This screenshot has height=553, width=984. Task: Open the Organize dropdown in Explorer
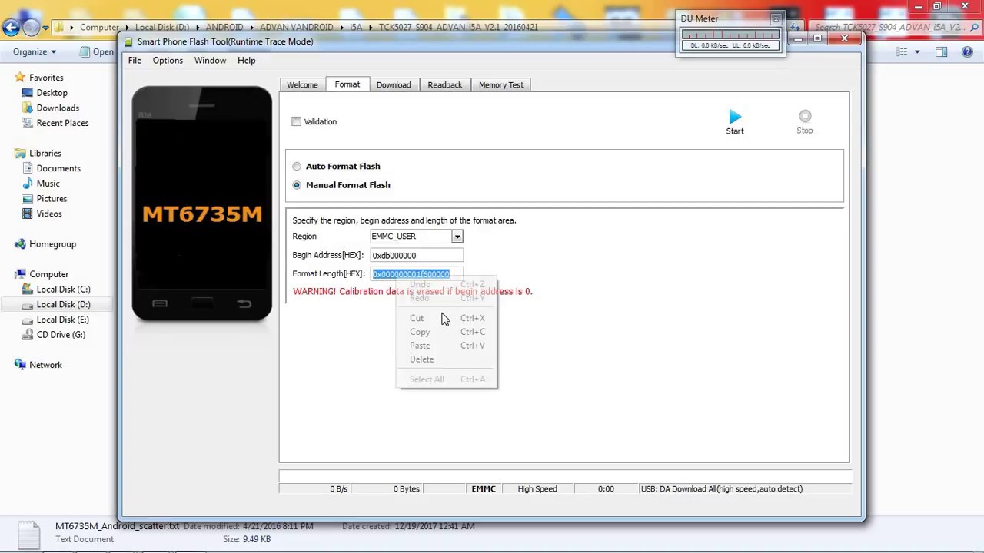click(35, 51)
